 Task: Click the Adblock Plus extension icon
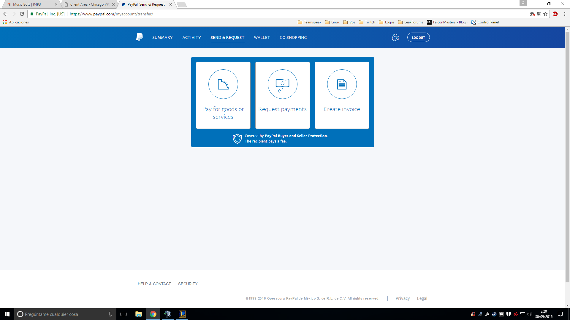[555, 14]
